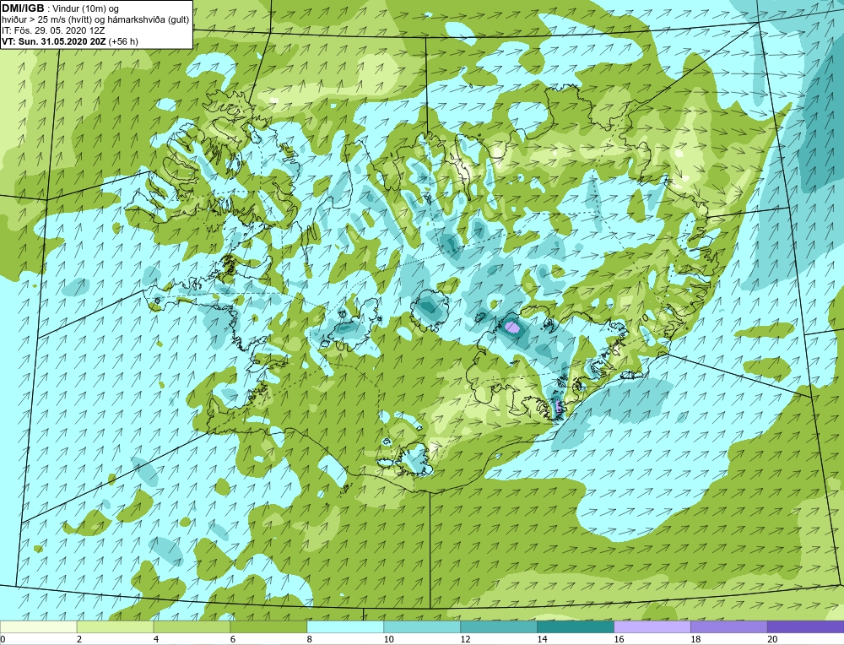Click the DMI/IGB title in the info box

click(23, 8)
